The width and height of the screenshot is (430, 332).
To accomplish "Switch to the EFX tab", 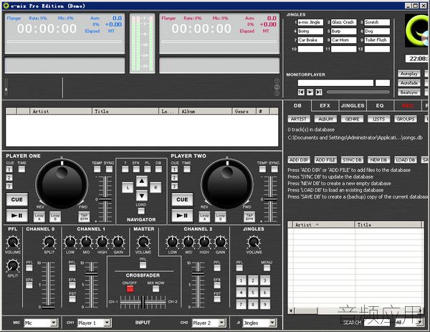I will [325, 105].
